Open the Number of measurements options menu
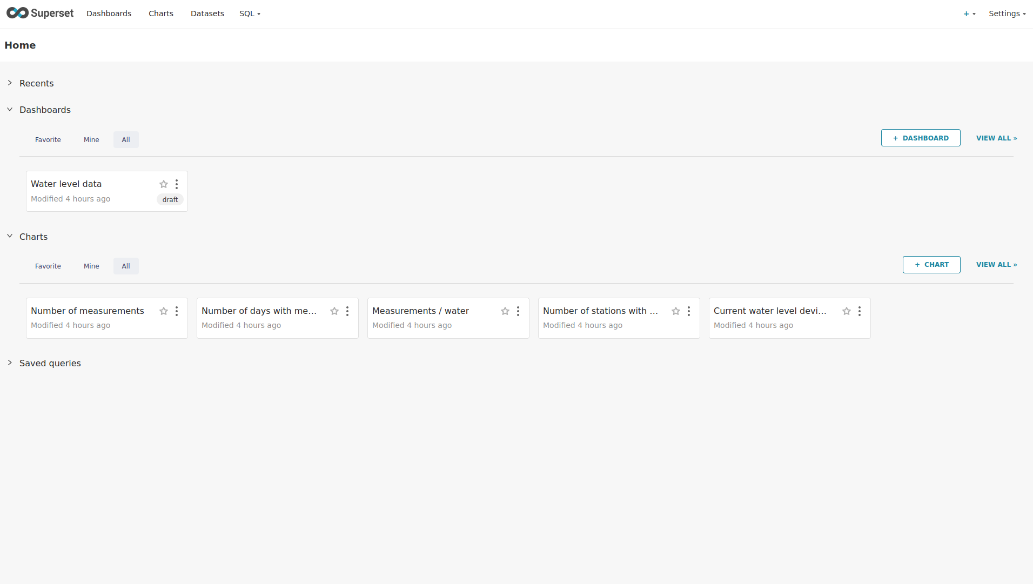The height and width of the screenshot is (584, 1033). click(177, 311)
